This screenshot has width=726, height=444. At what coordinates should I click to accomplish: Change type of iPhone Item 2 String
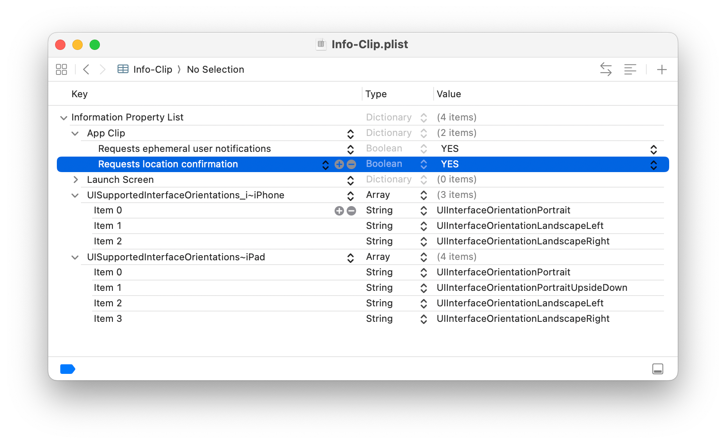pyautogui.click(x=424, y=242)
